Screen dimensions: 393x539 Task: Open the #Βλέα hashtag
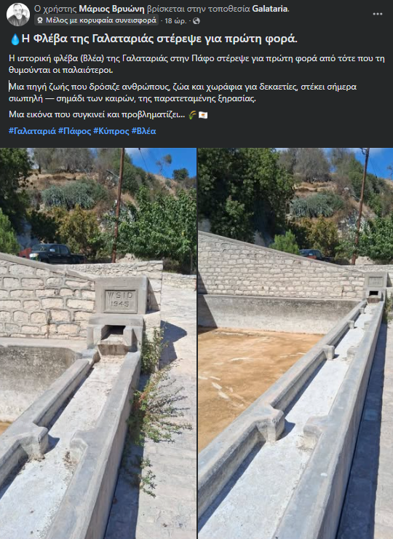click(x=143, y=131)
